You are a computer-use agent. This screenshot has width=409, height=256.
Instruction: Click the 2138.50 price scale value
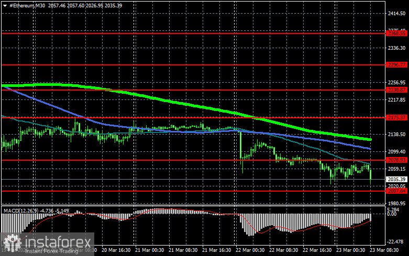tap(397, 134)
